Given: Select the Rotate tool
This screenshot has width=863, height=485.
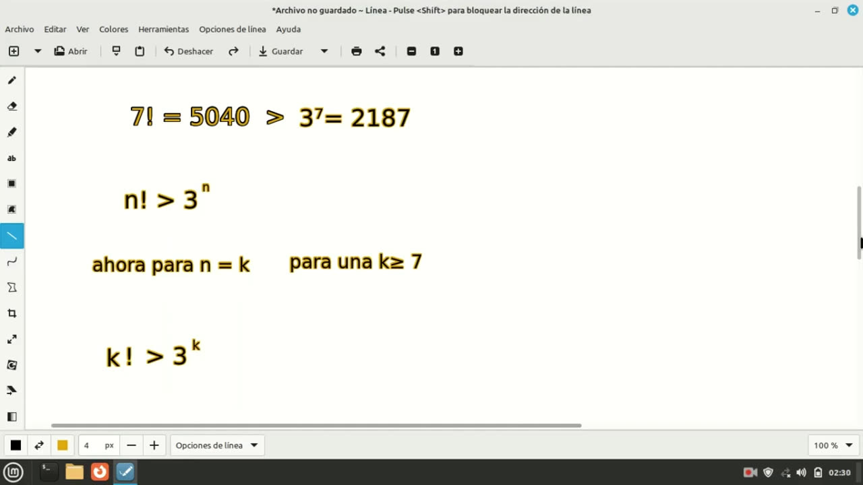Looking at the screenshot, I should coord(11,365).
